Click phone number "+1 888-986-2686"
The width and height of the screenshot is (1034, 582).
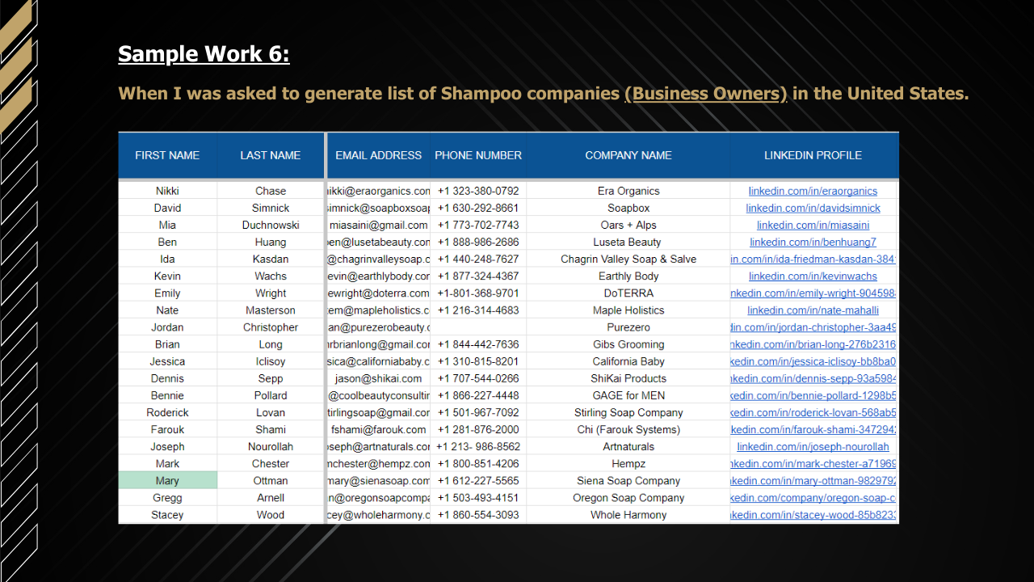478,242
